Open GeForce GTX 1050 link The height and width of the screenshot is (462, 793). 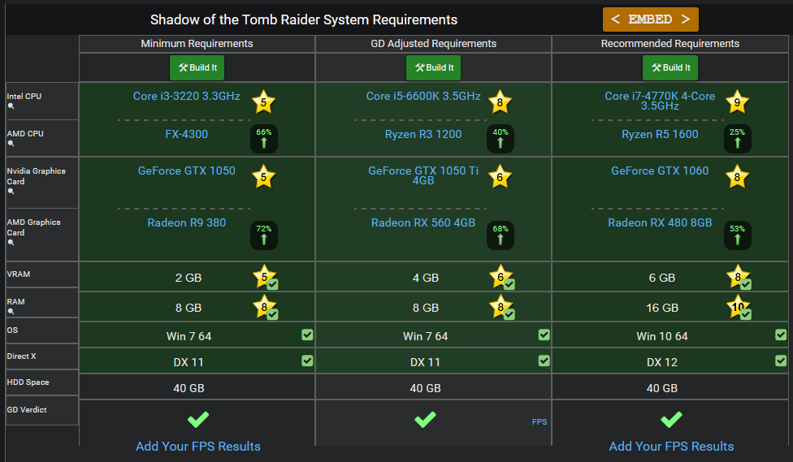click(x=187, y=171)
